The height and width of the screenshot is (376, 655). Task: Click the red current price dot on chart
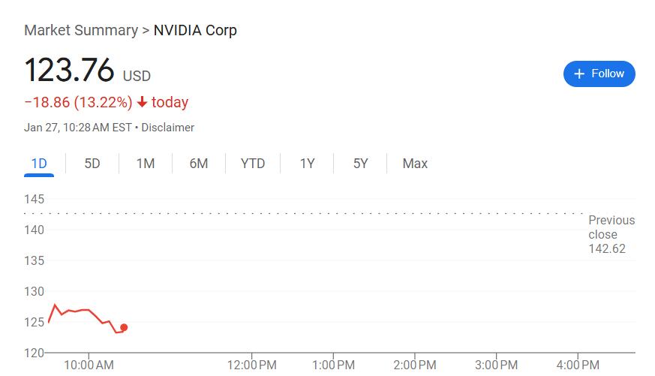124,327
